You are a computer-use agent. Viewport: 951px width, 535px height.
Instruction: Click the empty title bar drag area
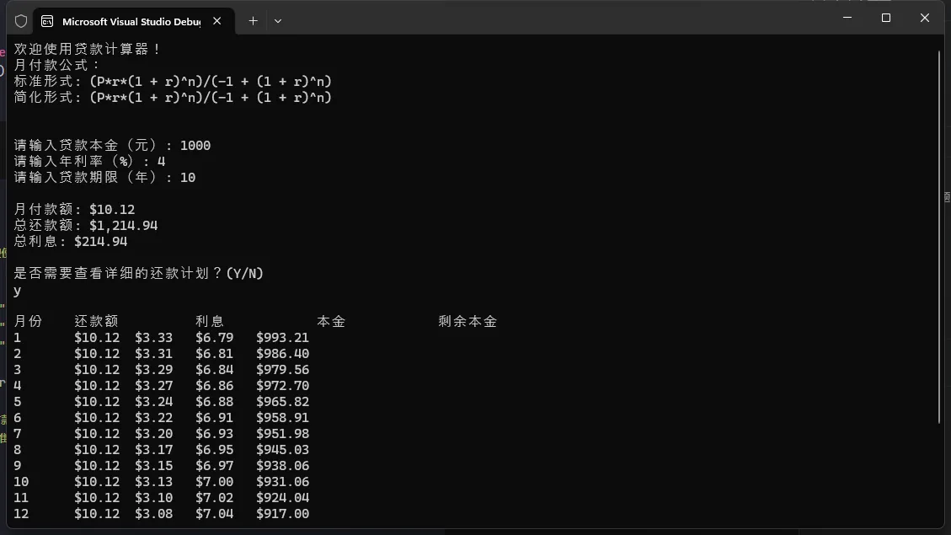coord(548,18)
